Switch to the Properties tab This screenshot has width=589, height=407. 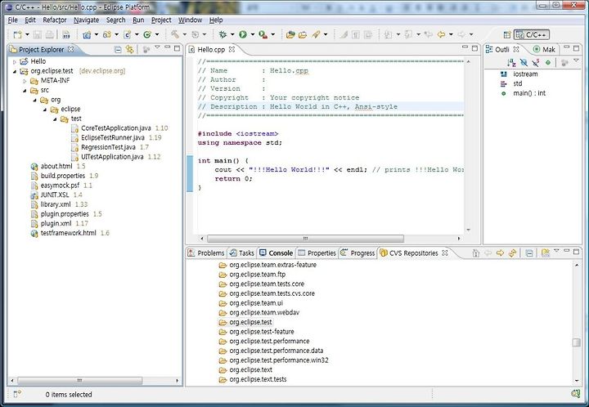(317, 253)
